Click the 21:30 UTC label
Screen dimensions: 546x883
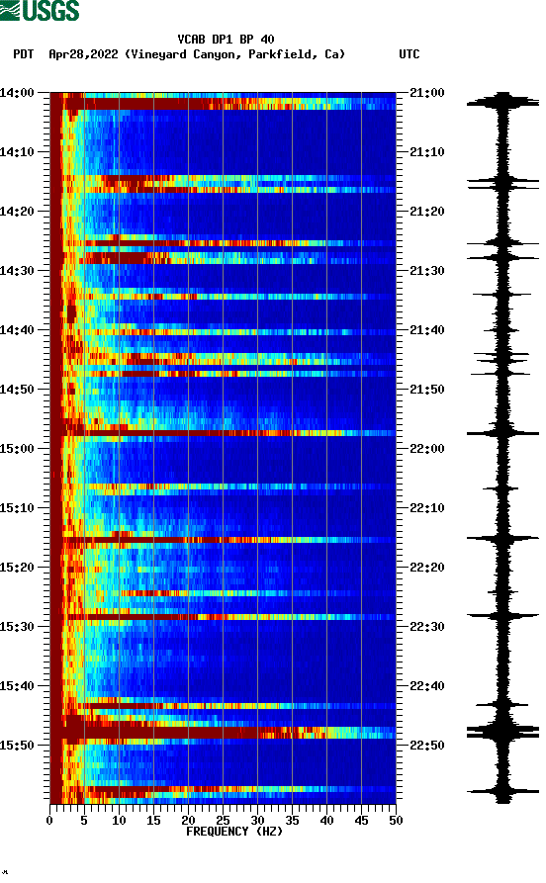coord(427,270)
